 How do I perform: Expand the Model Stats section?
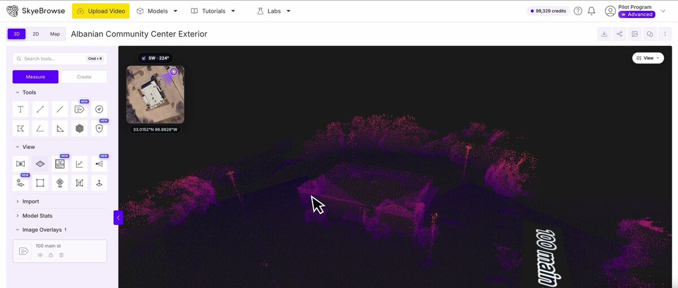coord(33,216)
